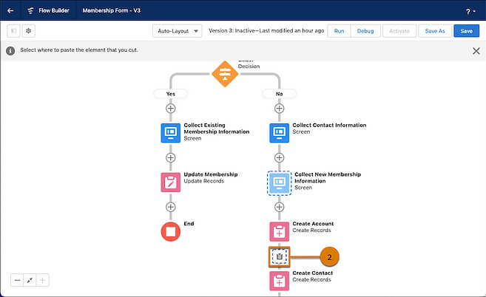Paste the element at the highlighted clipboard spot
The width and height of the screenshot is (486, 297).
(279, 256)
